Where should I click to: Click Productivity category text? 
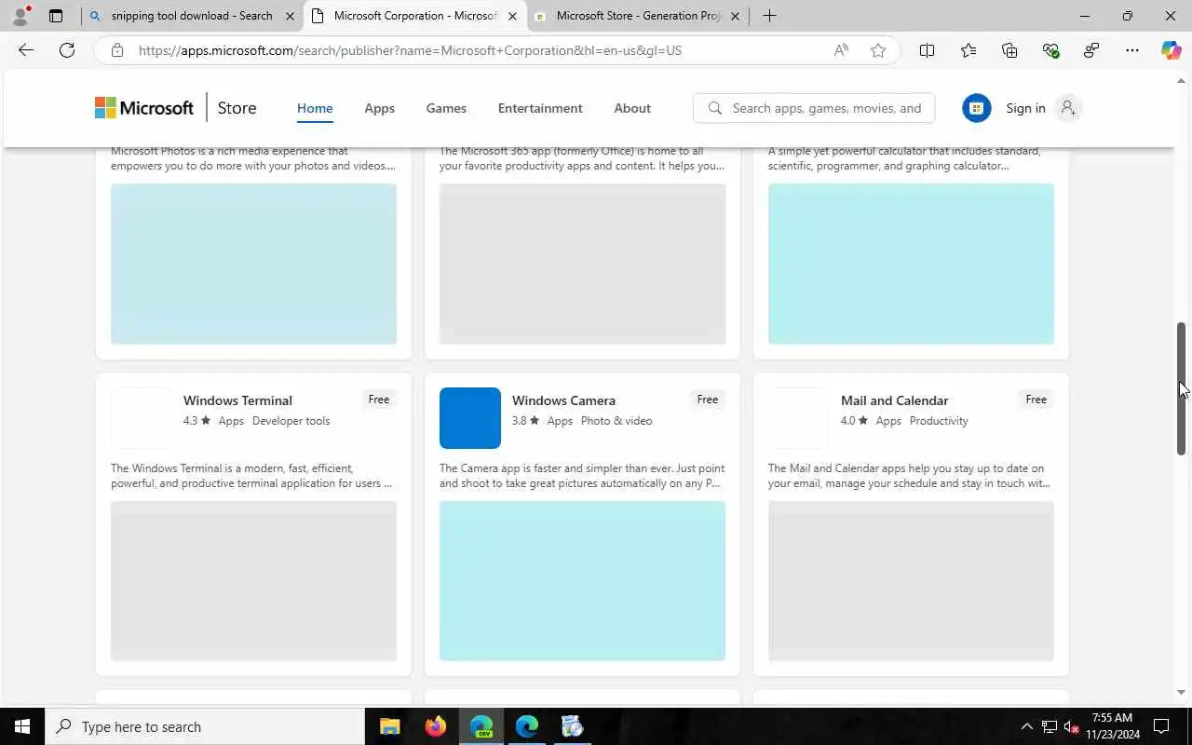pos(939,421)
